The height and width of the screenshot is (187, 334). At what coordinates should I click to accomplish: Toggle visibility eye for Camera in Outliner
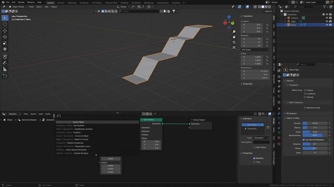click(x=327, y=18)
